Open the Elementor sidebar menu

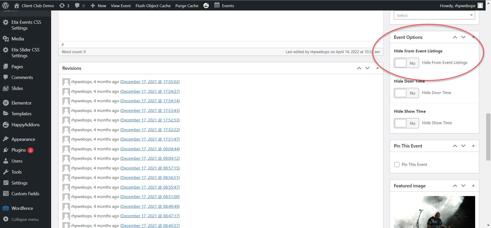21,103
